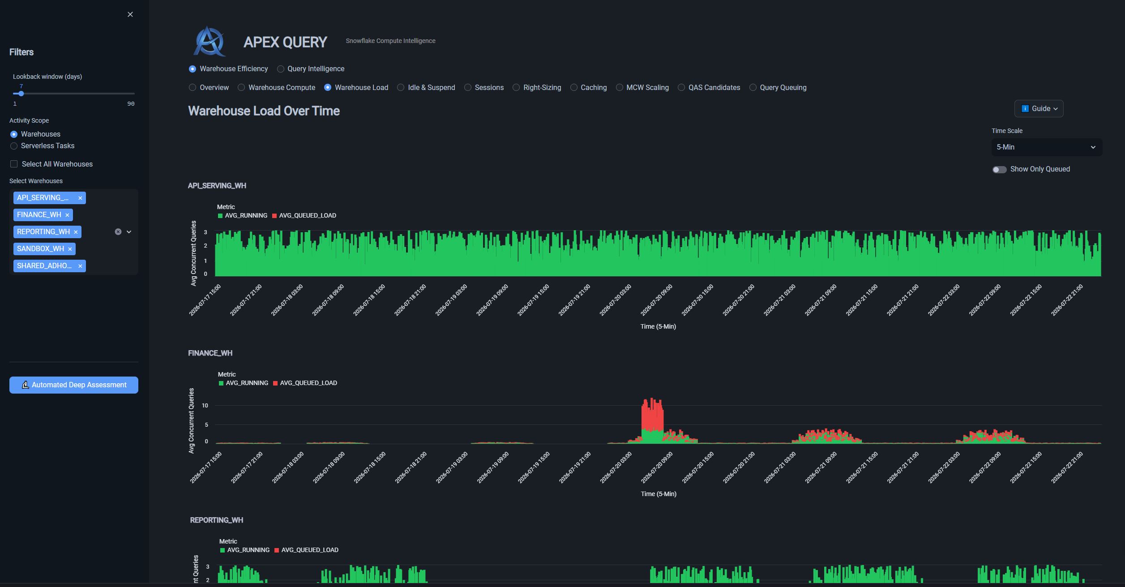Click the Lookback window slider track
1125x587 pixels.
74,94
